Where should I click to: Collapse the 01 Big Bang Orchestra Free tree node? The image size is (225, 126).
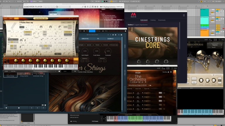(x=102, y=17)
